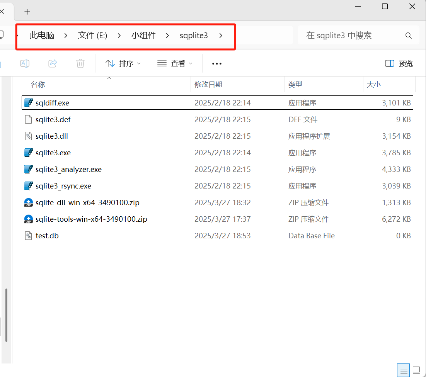
Task: Expand chevron after sqplite3 in breadcrumb
Action: (x=221, y=36)
